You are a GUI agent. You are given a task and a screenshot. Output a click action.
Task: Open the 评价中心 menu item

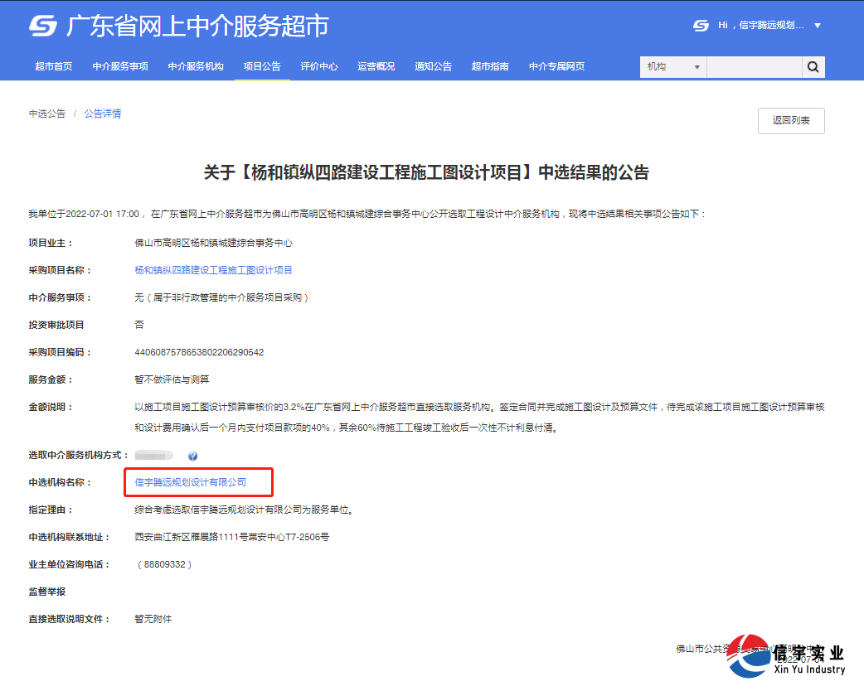coord(319,66)
